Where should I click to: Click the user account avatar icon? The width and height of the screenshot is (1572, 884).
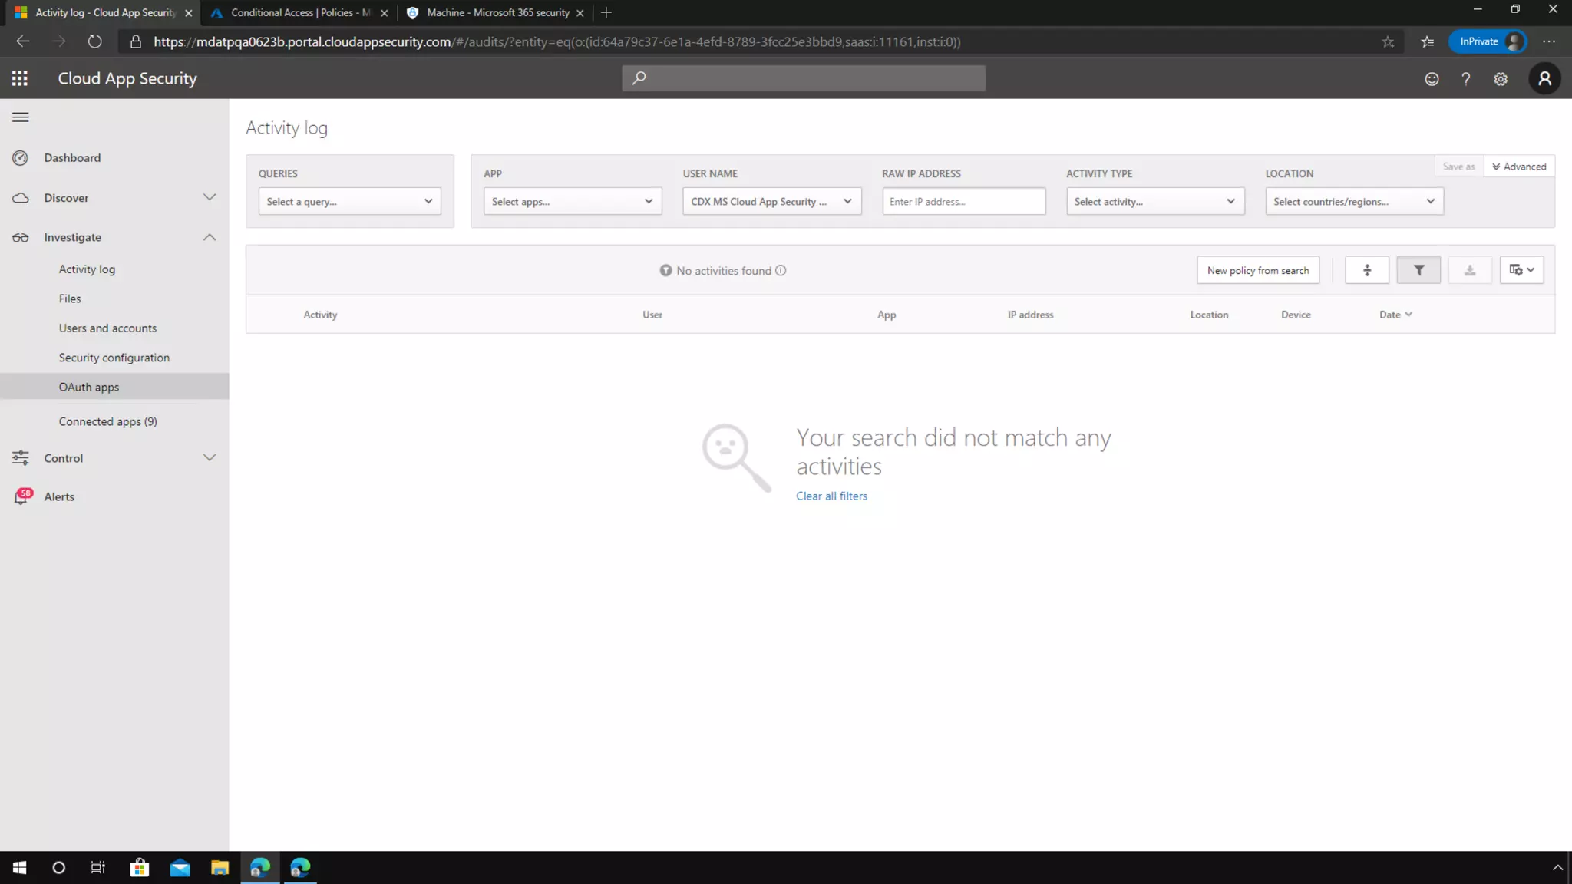1544,78
